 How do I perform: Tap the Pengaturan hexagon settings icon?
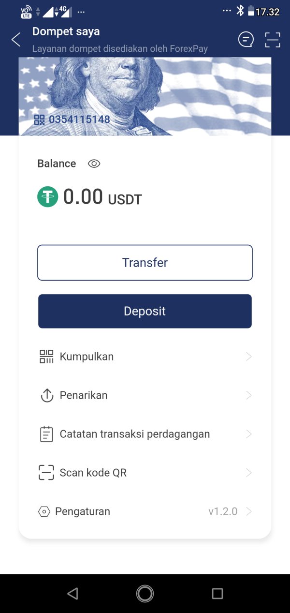pyautogui.click(x=44, y=511)
